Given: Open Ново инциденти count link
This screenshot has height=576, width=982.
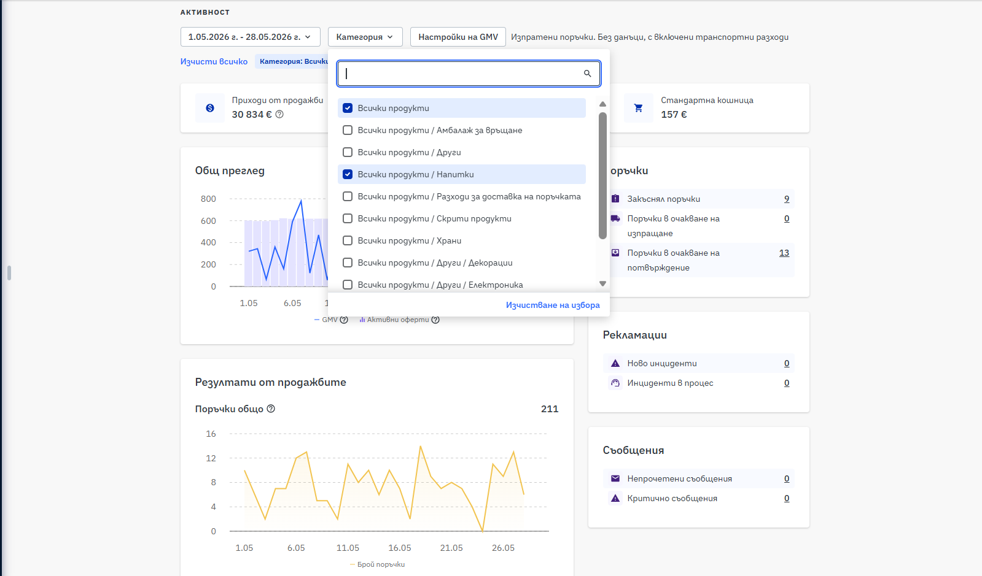Looking at the screenshot, I should click(787, 363).
